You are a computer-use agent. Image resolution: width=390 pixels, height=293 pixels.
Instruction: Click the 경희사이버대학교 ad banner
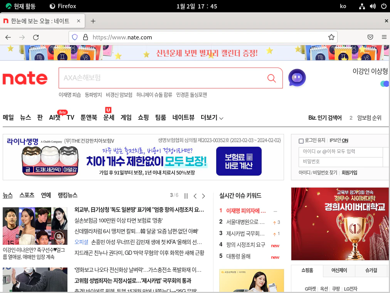tap(340, 224)
